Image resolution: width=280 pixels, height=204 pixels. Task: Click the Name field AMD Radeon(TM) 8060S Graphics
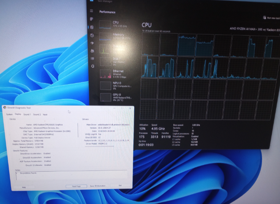click(48, 125)
